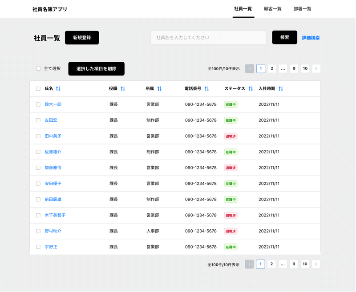This screenshot has height=292, width=356.
Task: Select the row checkbox for 田中美子
Action: pos(38,136)
